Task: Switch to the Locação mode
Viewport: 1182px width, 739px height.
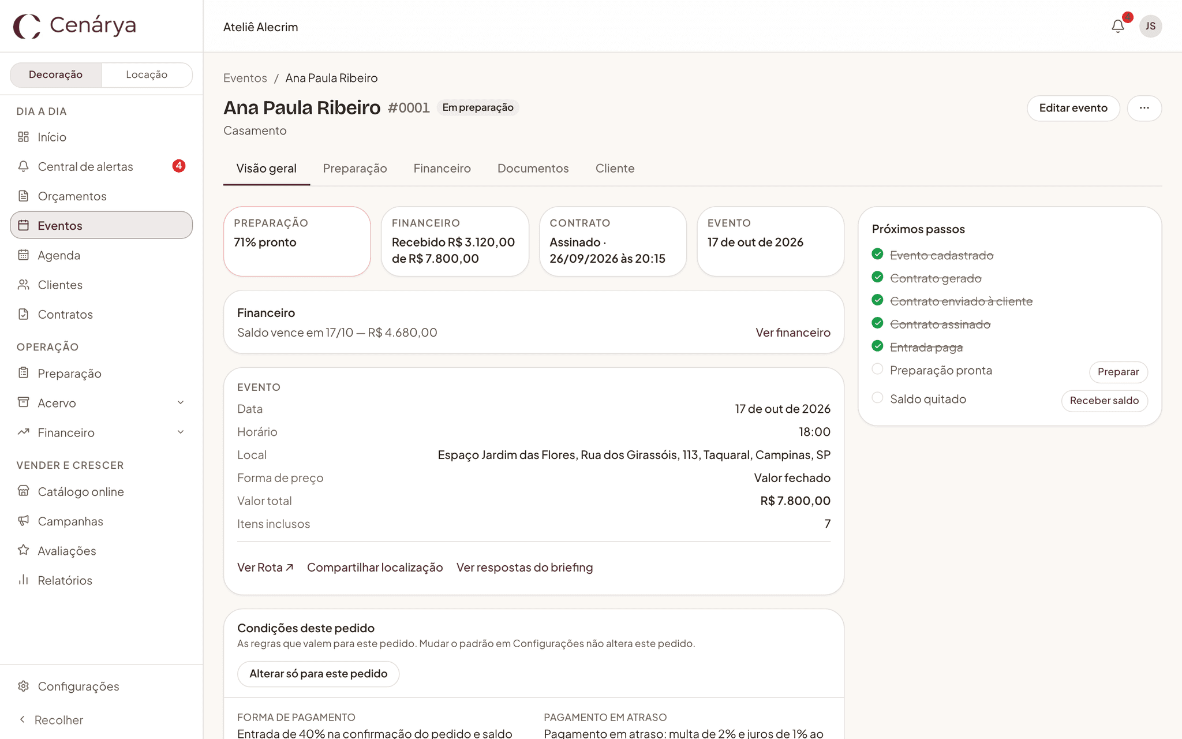Action: point(147,74)
